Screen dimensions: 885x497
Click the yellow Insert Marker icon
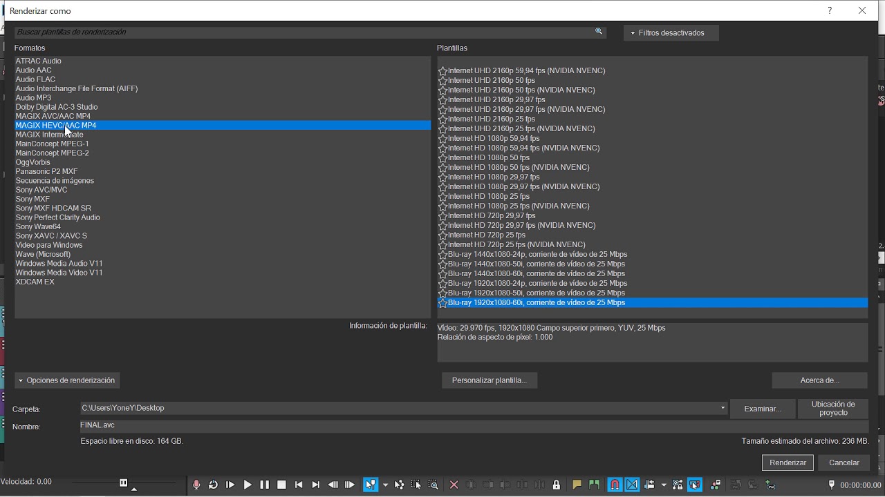coord(577,485)
